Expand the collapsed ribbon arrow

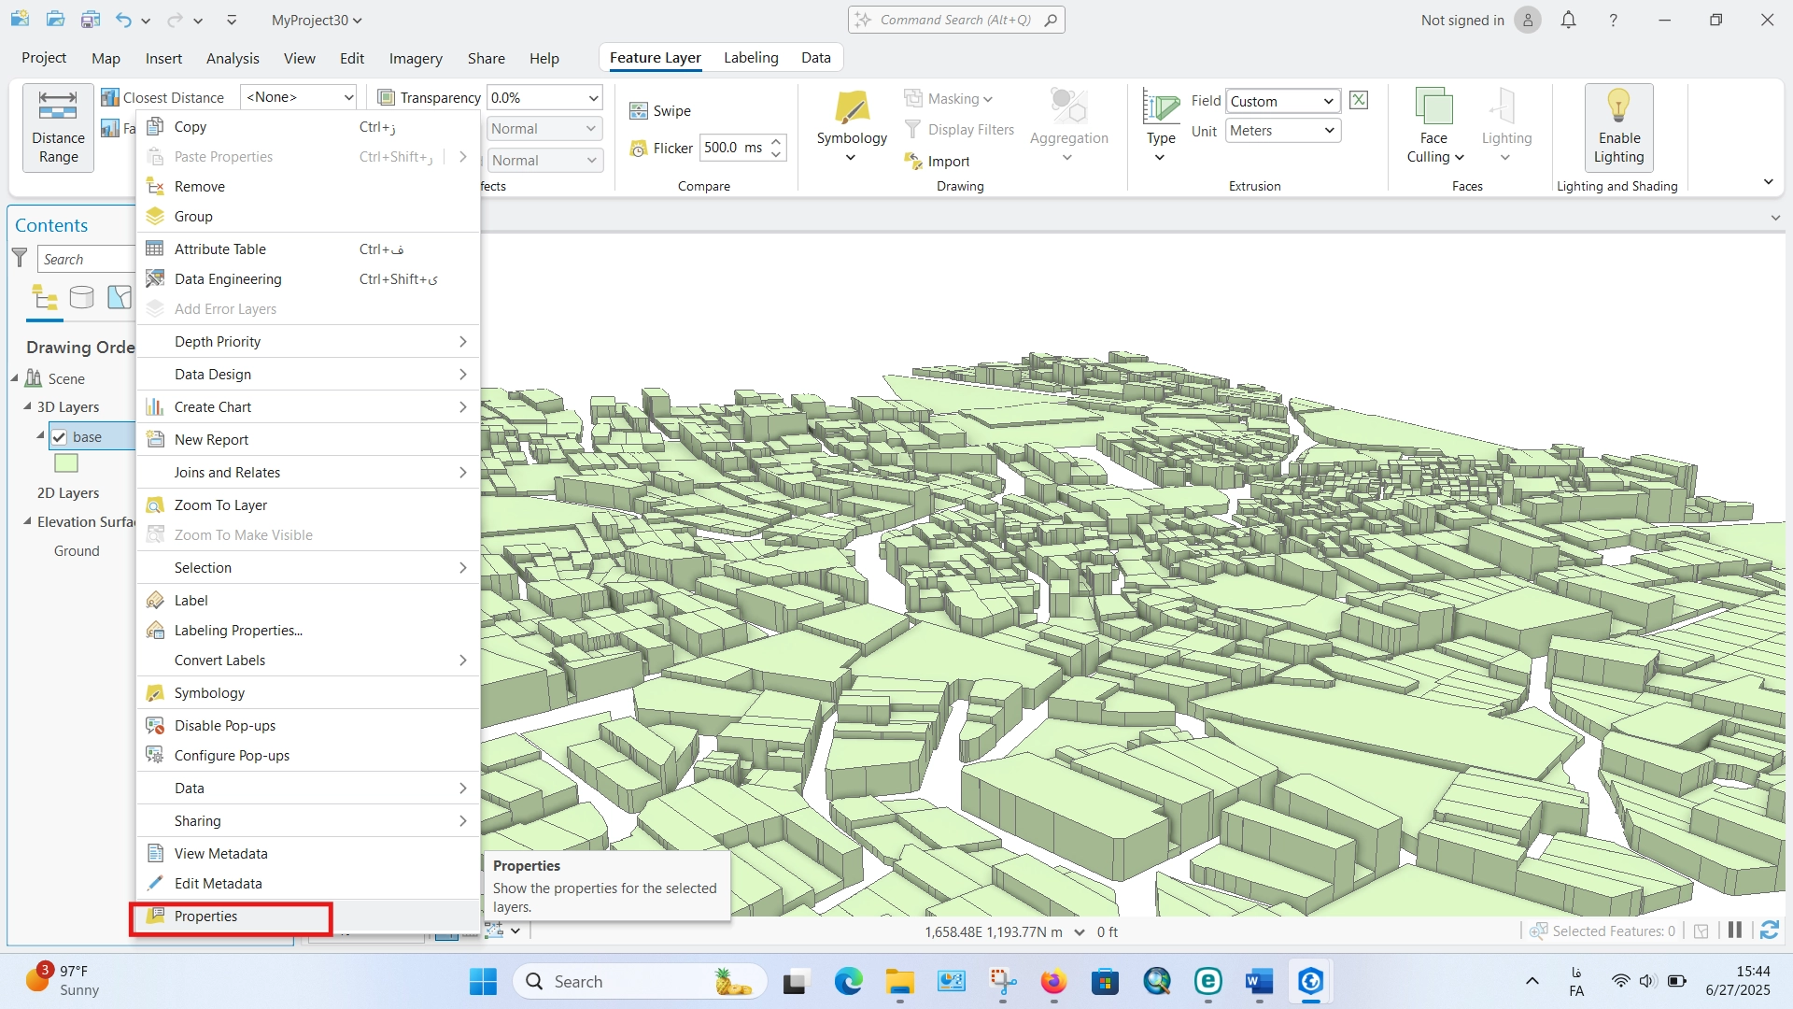pos(1768,182)
